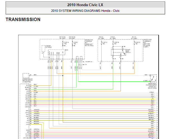Select the '2010 SYSTEM WIRING DIAGRAMS Honda - Civic' subtitle

(85, 11)
